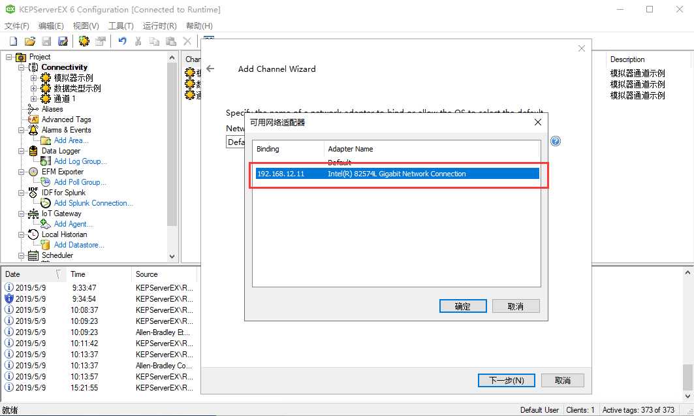Click the Advanced Tags icon in tree
694x416 pixels.
click(x=33, y=120)
